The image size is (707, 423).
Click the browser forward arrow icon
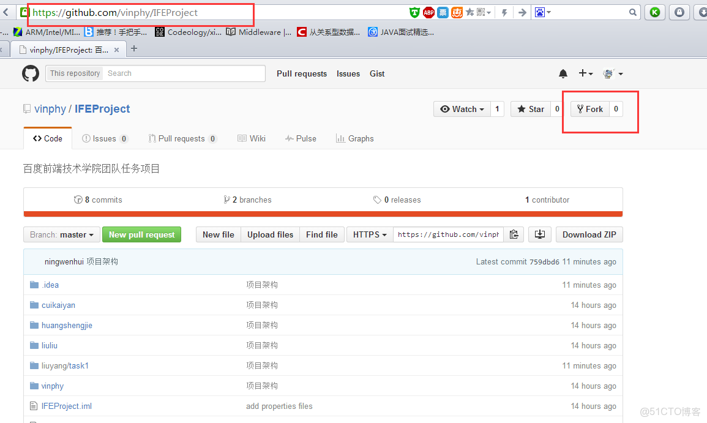[522, 13]
